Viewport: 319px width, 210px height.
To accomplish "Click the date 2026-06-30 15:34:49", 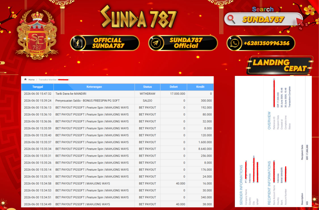I will 38,204.
